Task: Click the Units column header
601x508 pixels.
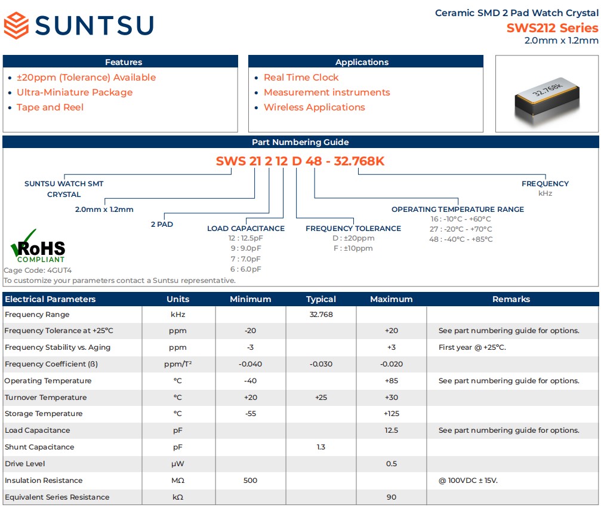Action: point(178,299)
